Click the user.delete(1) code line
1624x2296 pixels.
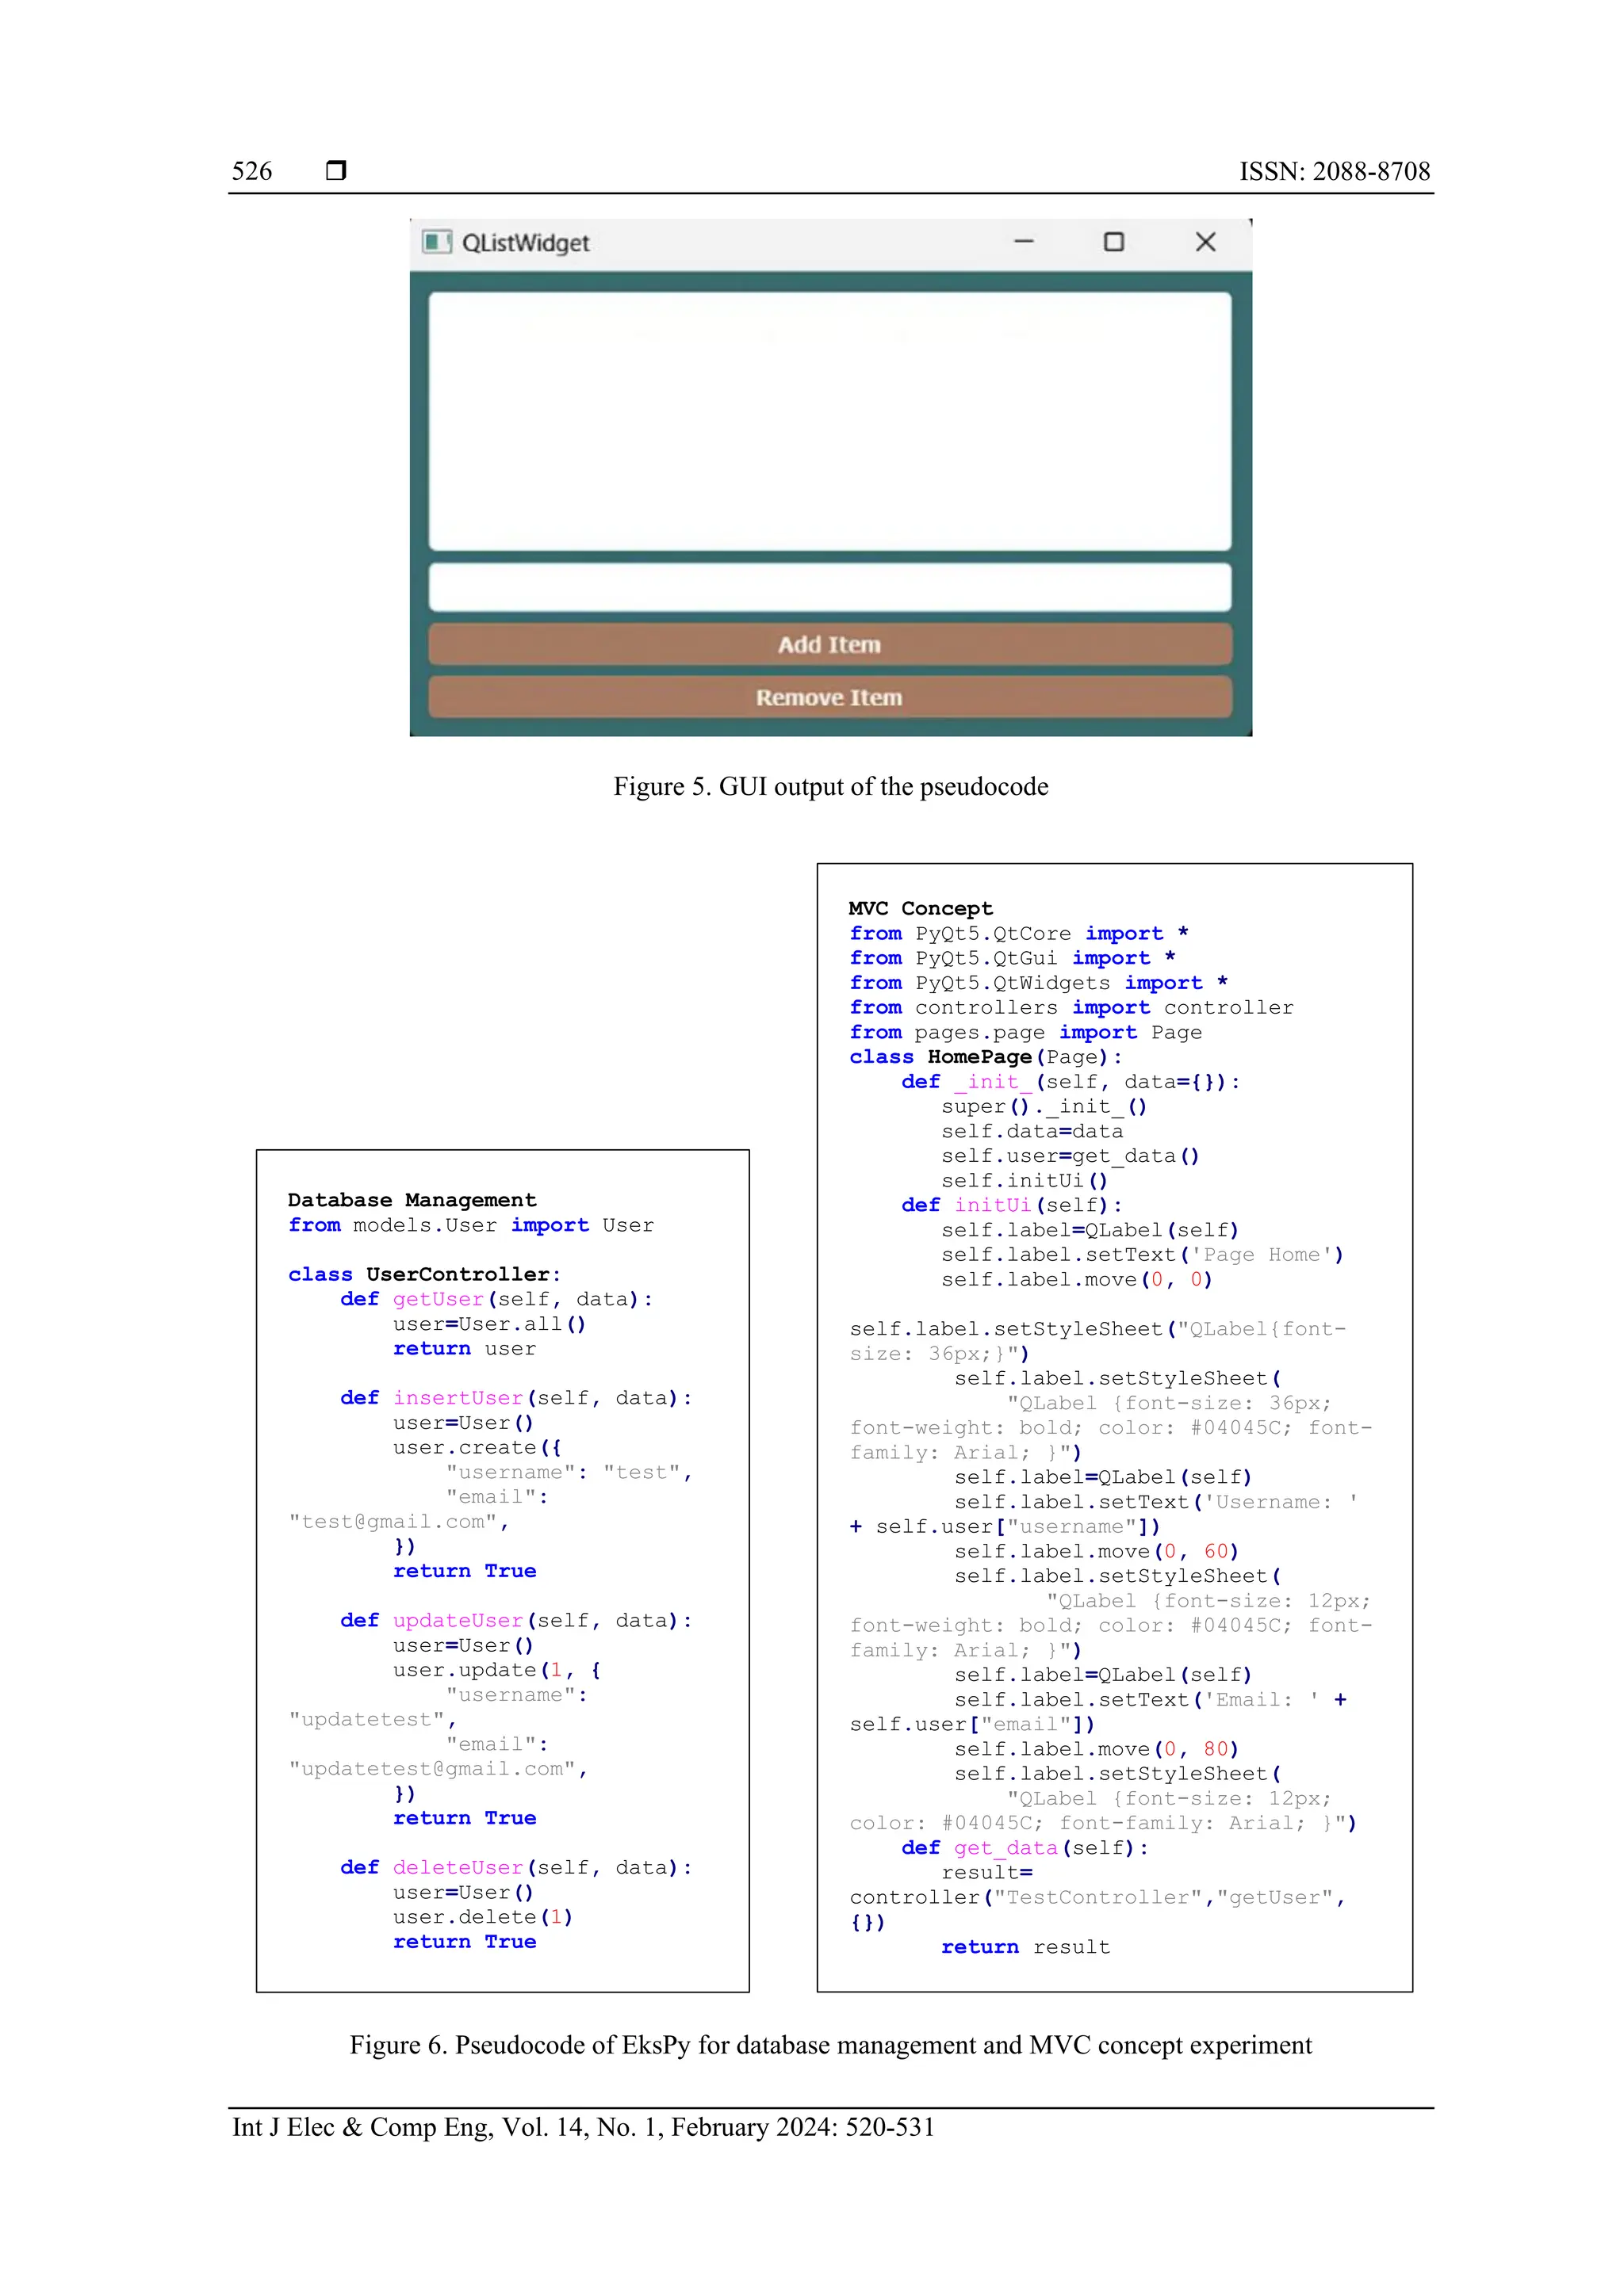tap(482, 1917)
